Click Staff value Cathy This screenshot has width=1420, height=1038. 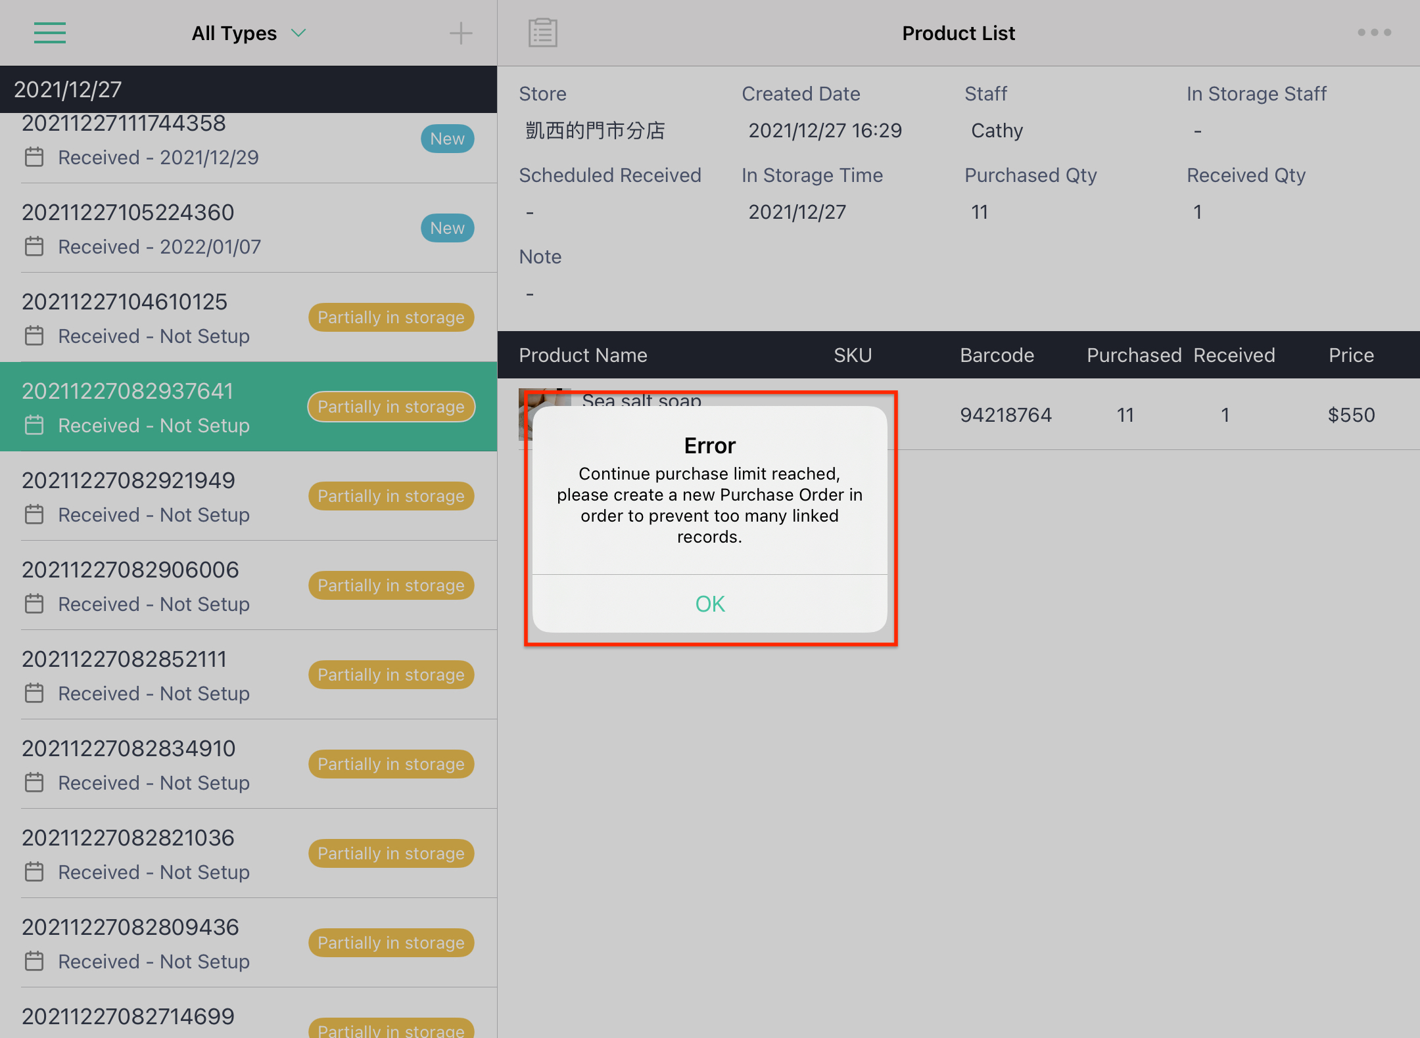coord(997,130)
